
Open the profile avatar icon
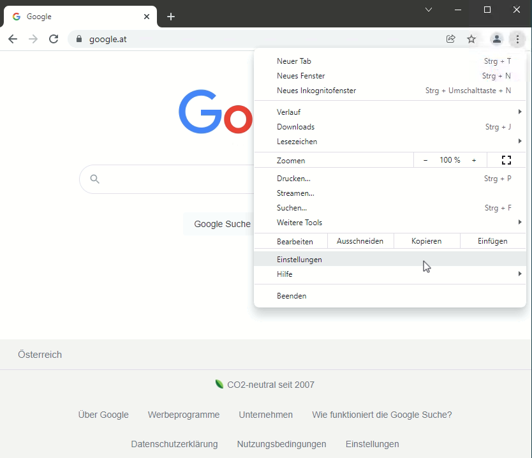(497, 39)
